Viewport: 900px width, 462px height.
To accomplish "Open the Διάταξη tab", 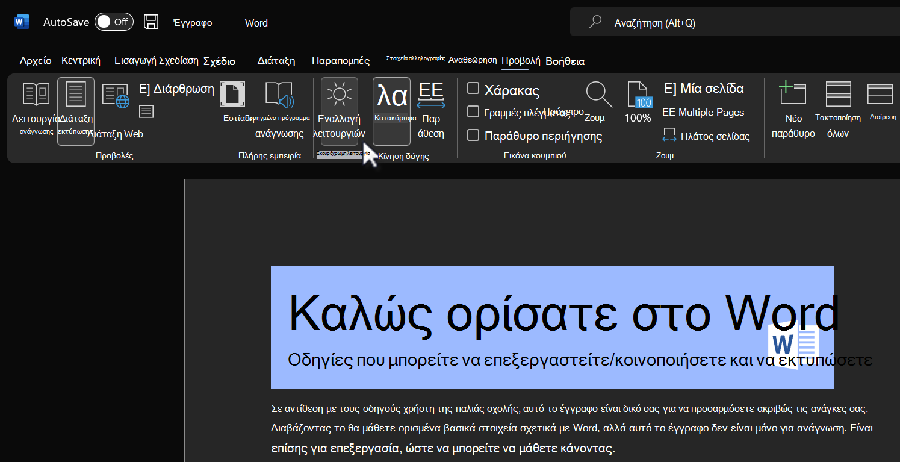I will coord(276,60).
